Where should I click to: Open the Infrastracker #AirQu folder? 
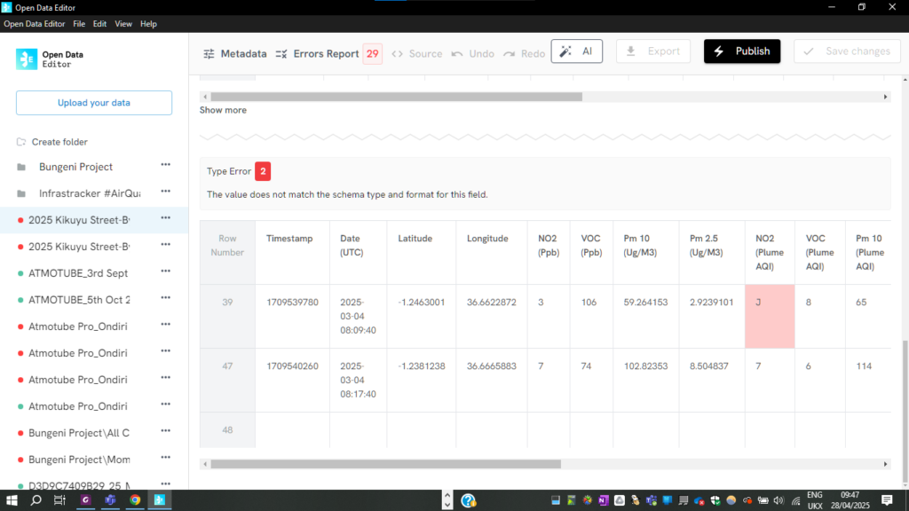point(90,193)
